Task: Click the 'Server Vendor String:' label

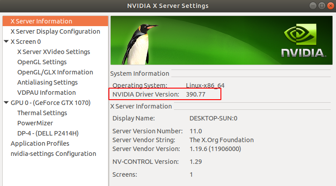Action: coord(144,140)
